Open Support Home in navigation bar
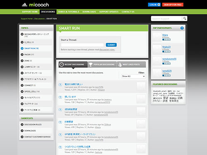Image resolution: width=207 pixels, height=155 pixels. pyautogui.click(x=30, y=12)
